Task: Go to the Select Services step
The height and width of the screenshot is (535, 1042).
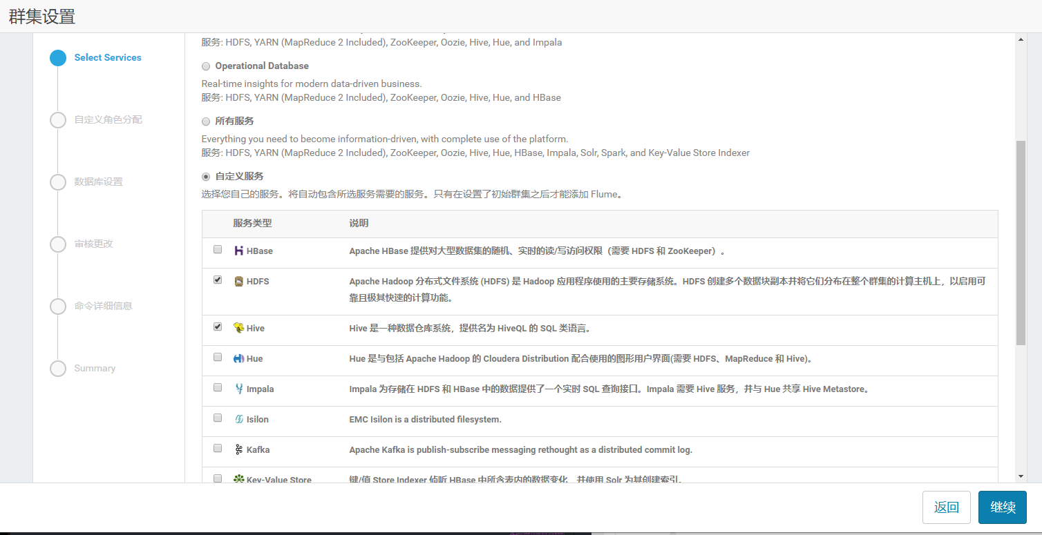Action: 108,58
